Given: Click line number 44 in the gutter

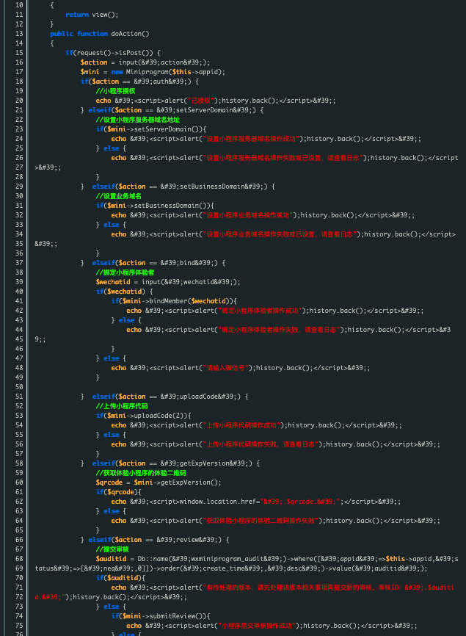Looking at the screenshot, I should pyautogui.click(x=19, y=329).
